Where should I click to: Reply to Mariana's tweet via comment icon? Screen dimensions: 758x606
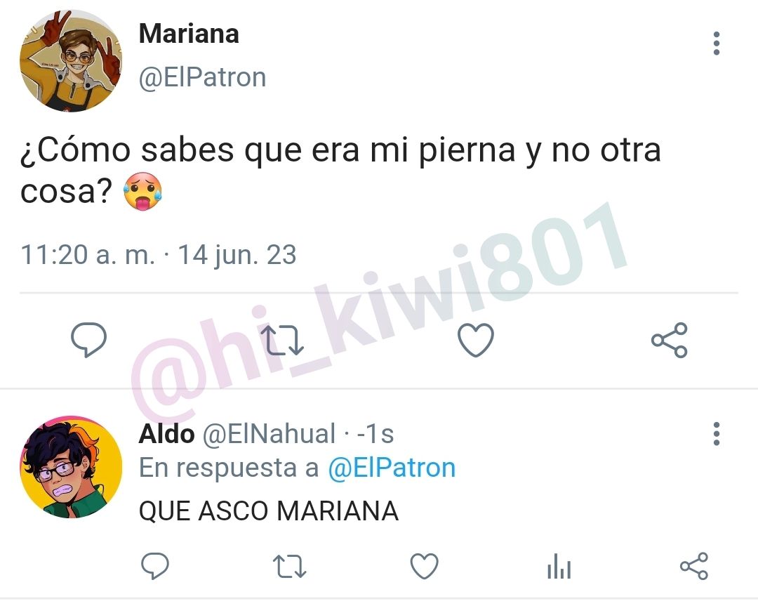[x=89, y=340]
